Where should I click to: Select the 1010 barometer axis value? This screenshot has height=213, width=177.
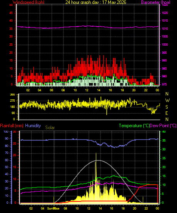tap(165, 29)
